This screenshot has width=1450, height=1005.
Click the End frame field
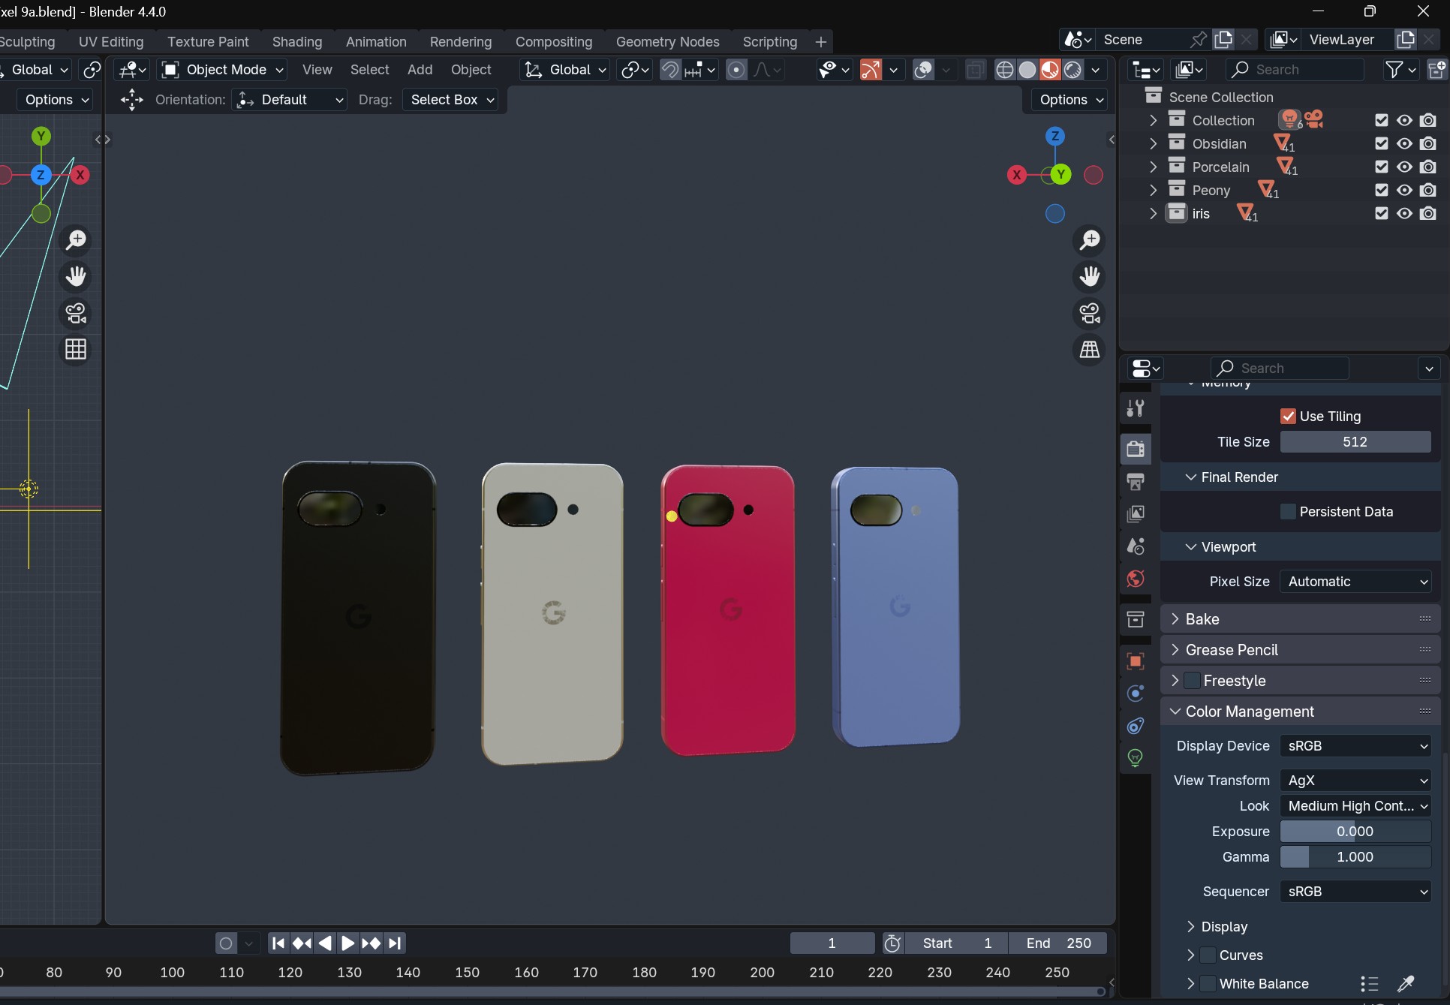(1057, 943)
